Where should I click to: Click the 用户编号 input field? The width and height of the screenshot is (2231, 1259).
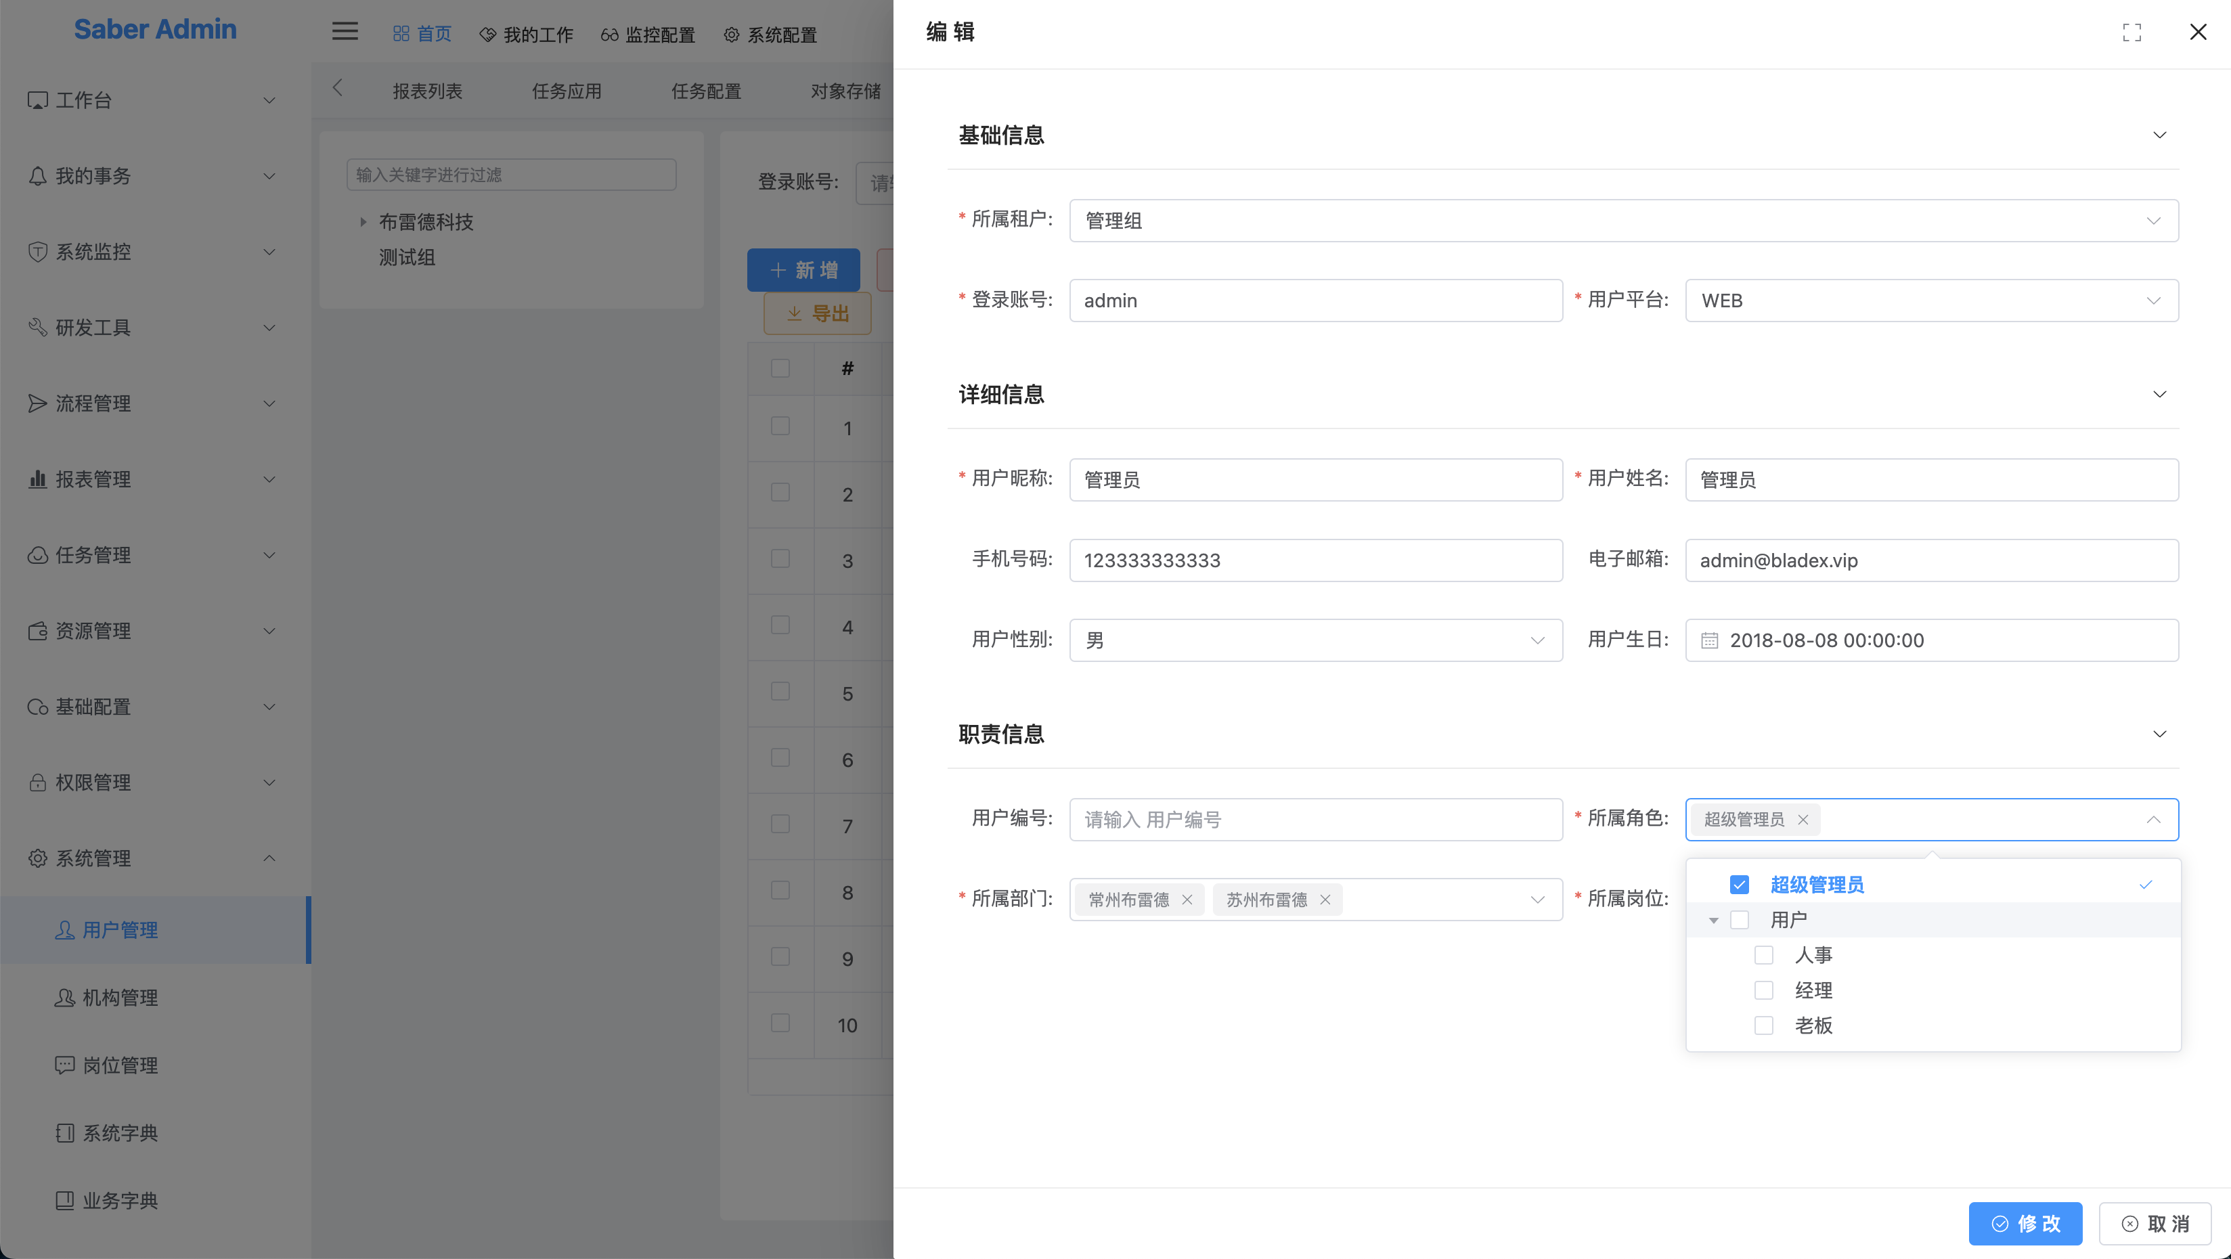[1316, 819]
